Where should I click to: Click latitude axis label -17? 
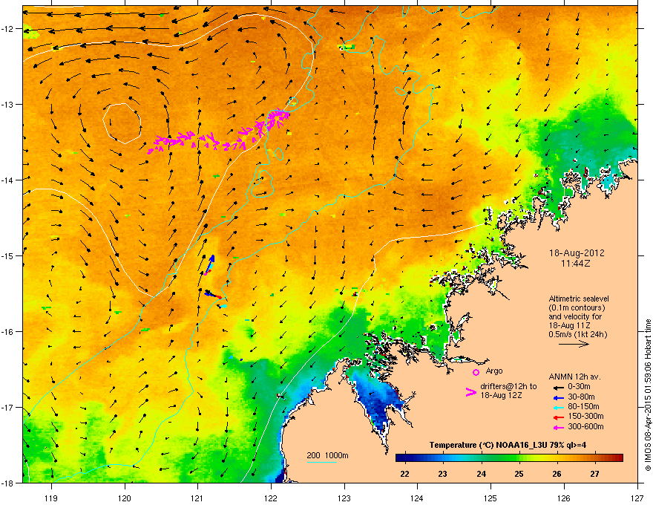point(7,407)
